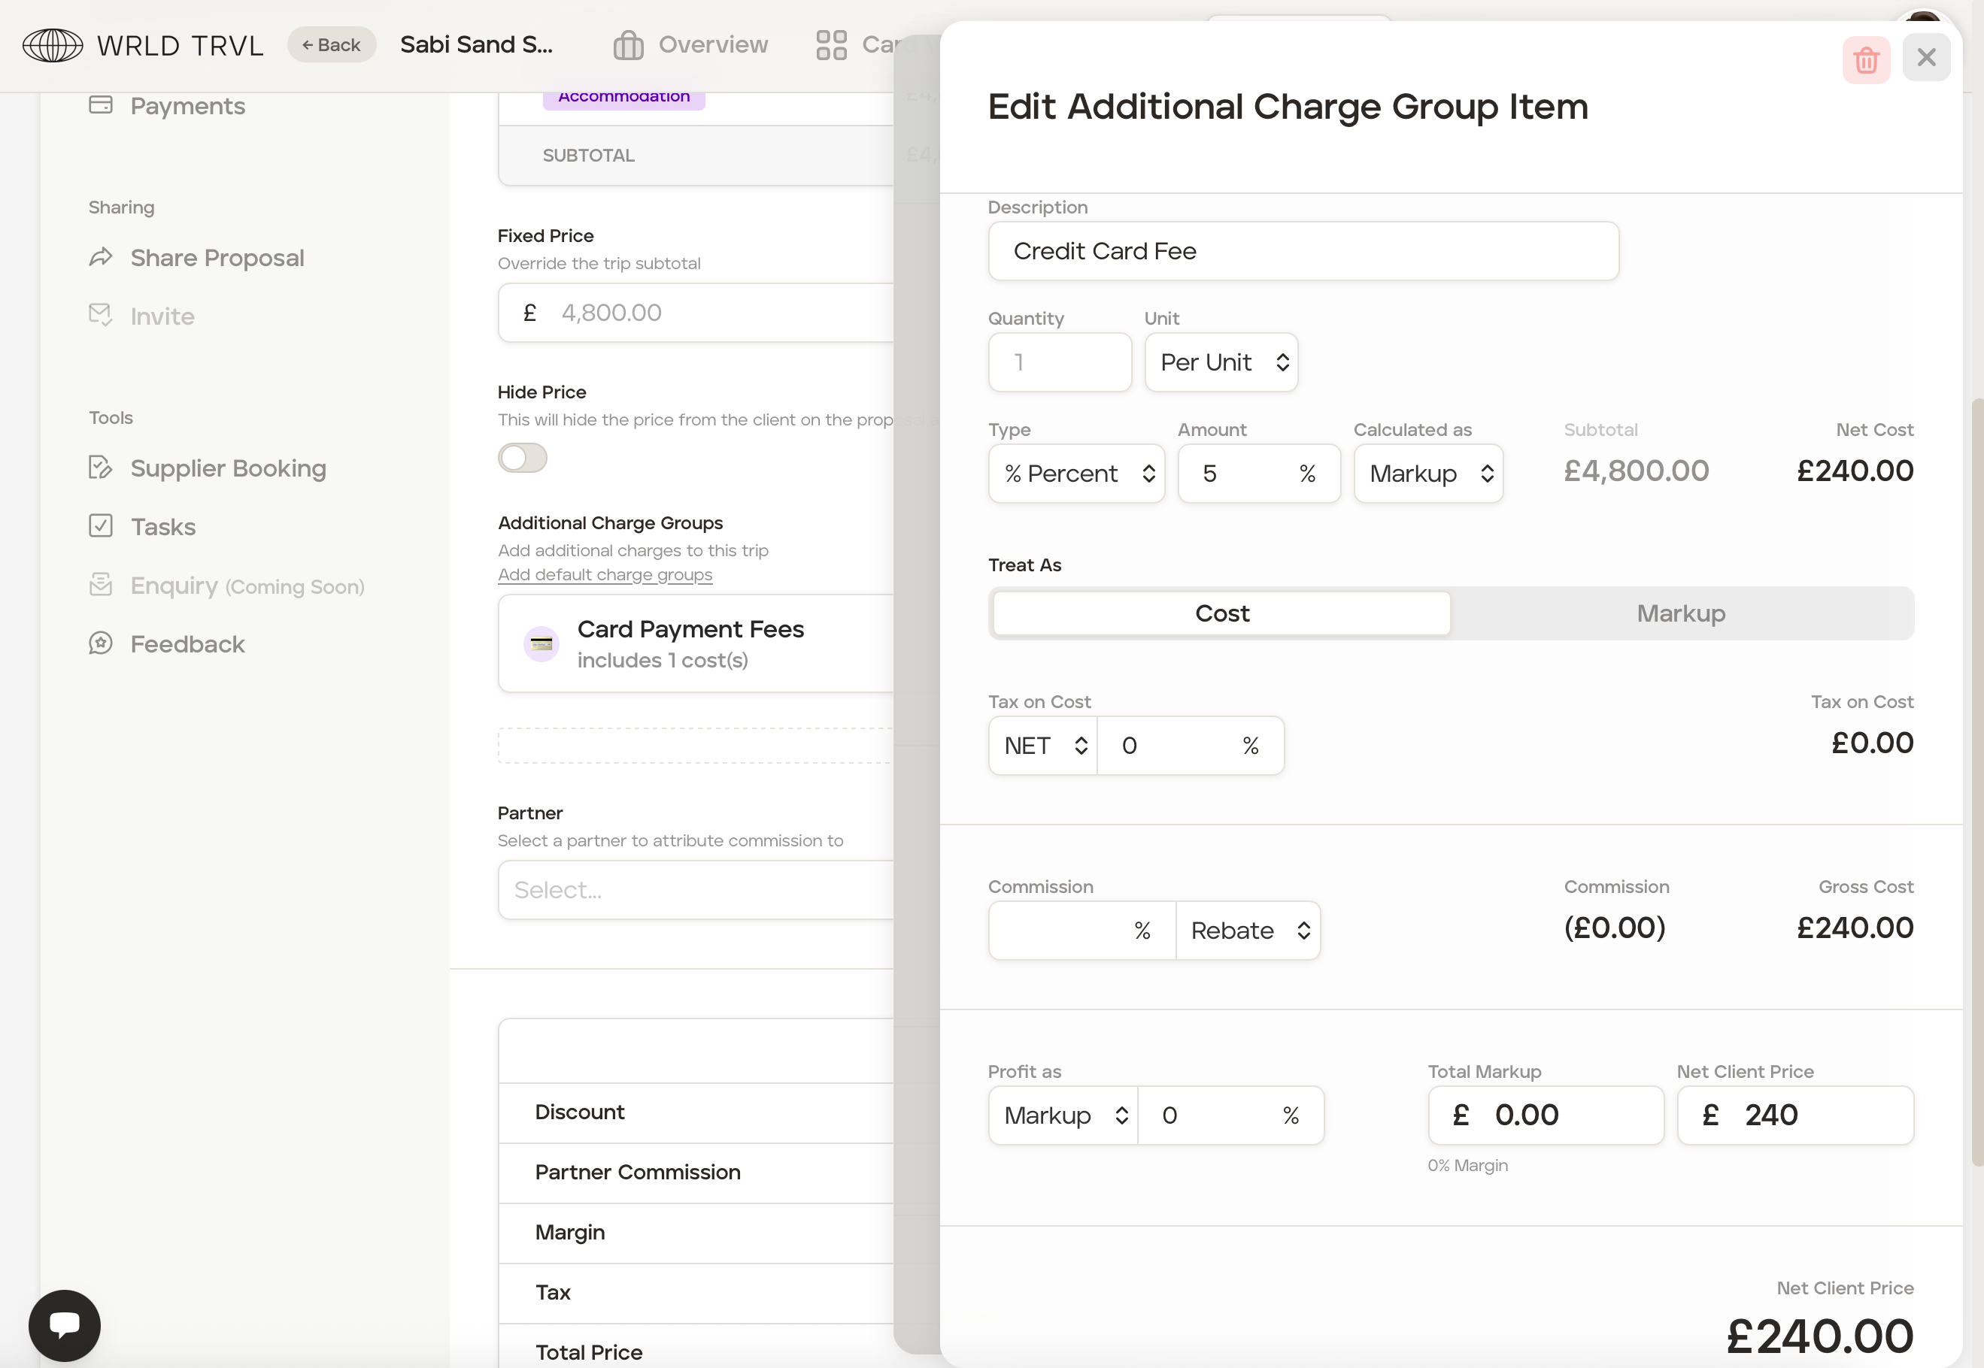Open the Per Unit dropdown
This screenshot has width=1984, height=1368.
tap(1220, 362)
